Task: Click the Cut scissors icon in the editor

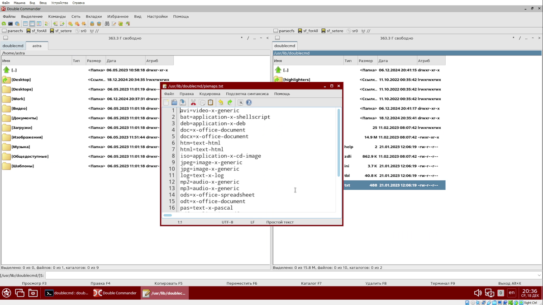Action: (194, 103)
